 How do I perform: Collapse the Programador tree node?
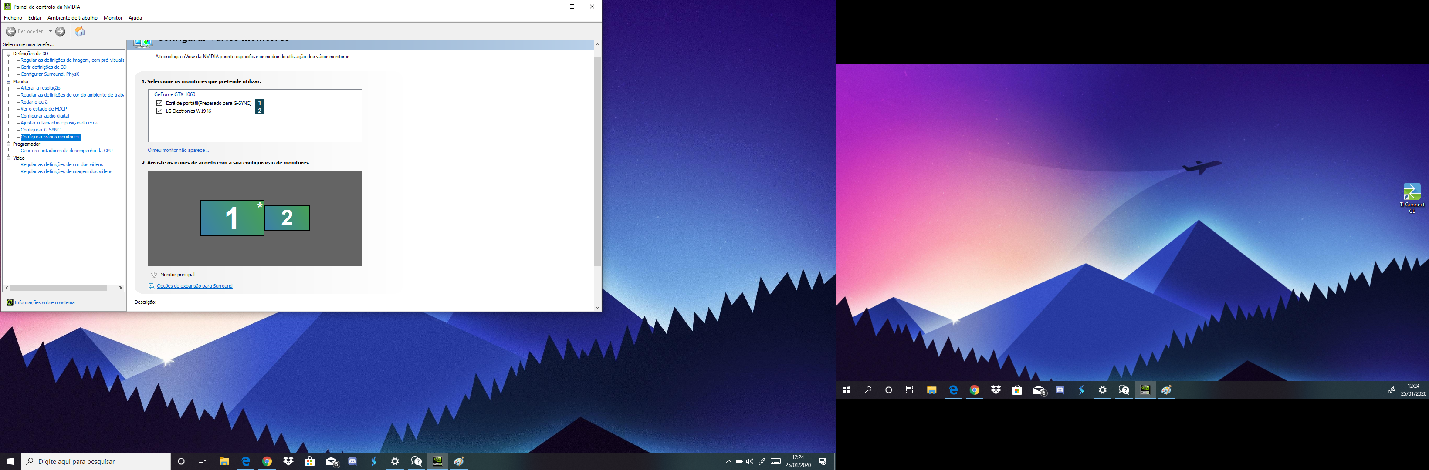pyautogui.click(x=9, y=144)
